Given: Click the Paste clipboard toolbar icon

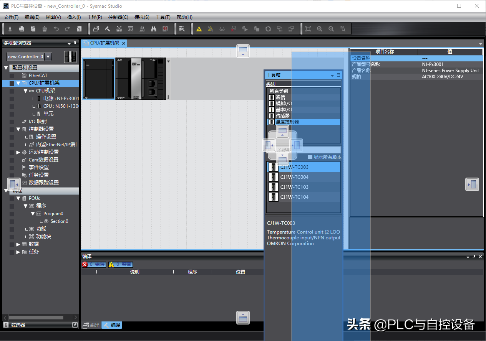Looking at the screenshot, I should 33,29.
